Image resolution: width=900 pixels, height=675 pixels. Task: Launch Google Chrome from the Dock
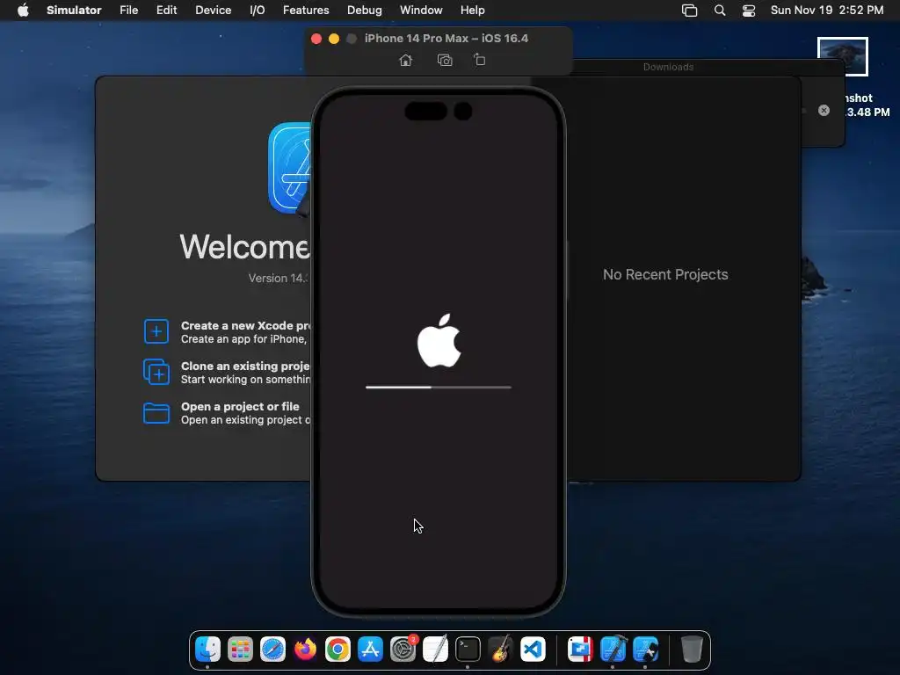337,650
